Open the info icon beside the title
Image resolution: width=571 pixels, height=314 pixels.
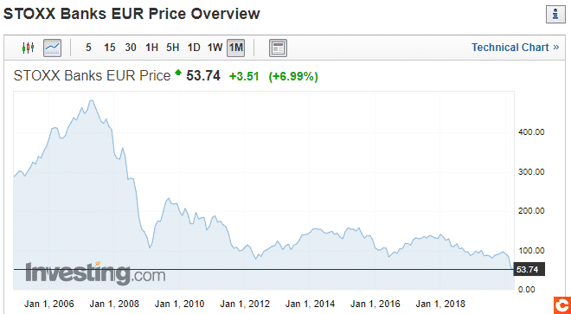tap(555, 15)
